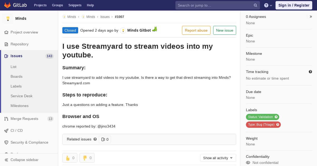The height and width of the screenshot is (166, 317).
Task: Click No estimate or time spent text
Action: click(x=267, y=78)
